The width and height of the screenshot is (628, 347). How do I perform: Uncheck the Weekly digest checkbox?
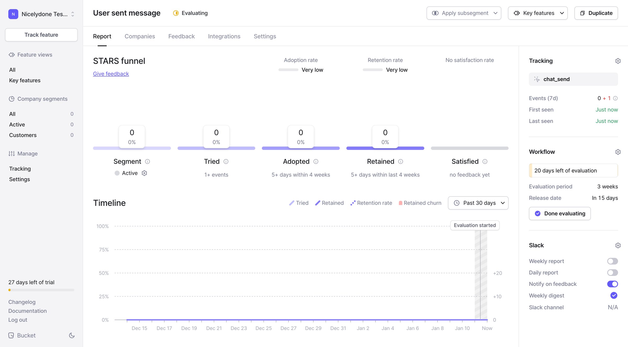614,296
